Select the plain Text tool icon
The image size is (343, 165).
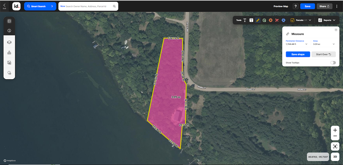point(245,20)
